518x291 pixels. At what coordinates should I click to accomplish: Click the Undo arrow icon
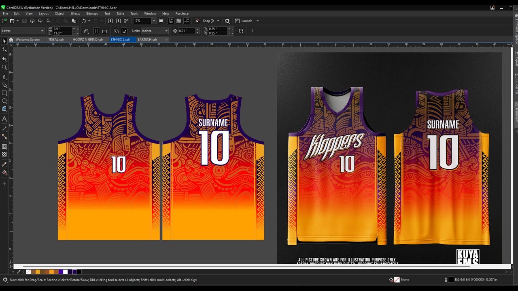tap(84, 21)
